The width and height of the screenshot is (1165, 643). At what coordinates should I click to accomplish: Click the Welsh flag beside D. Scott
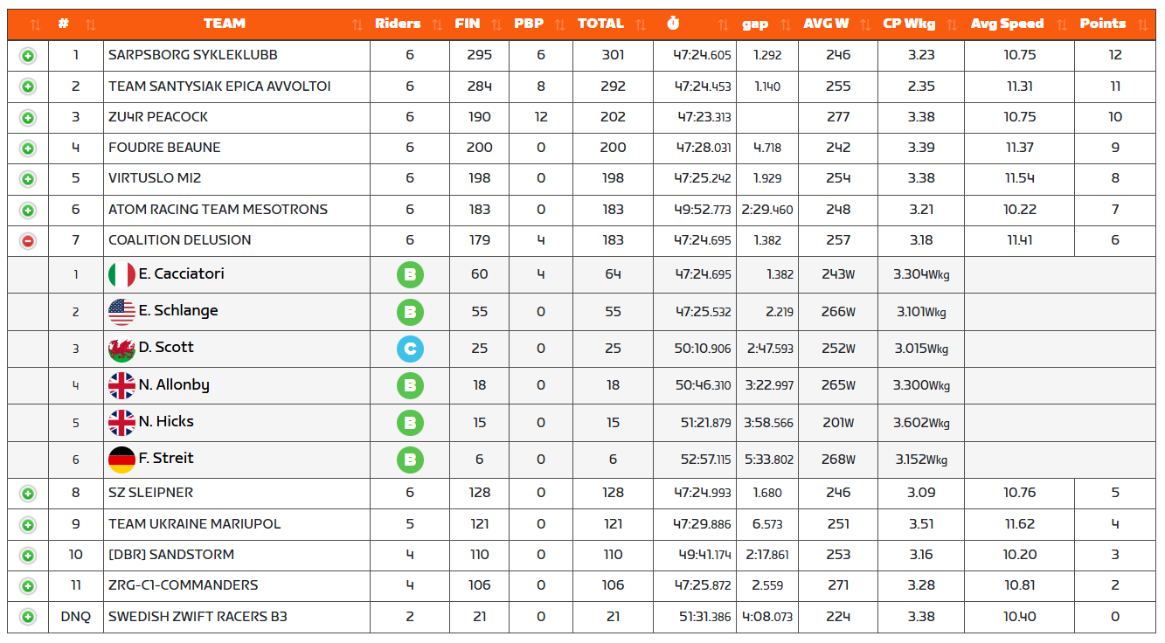coord(121,349)
